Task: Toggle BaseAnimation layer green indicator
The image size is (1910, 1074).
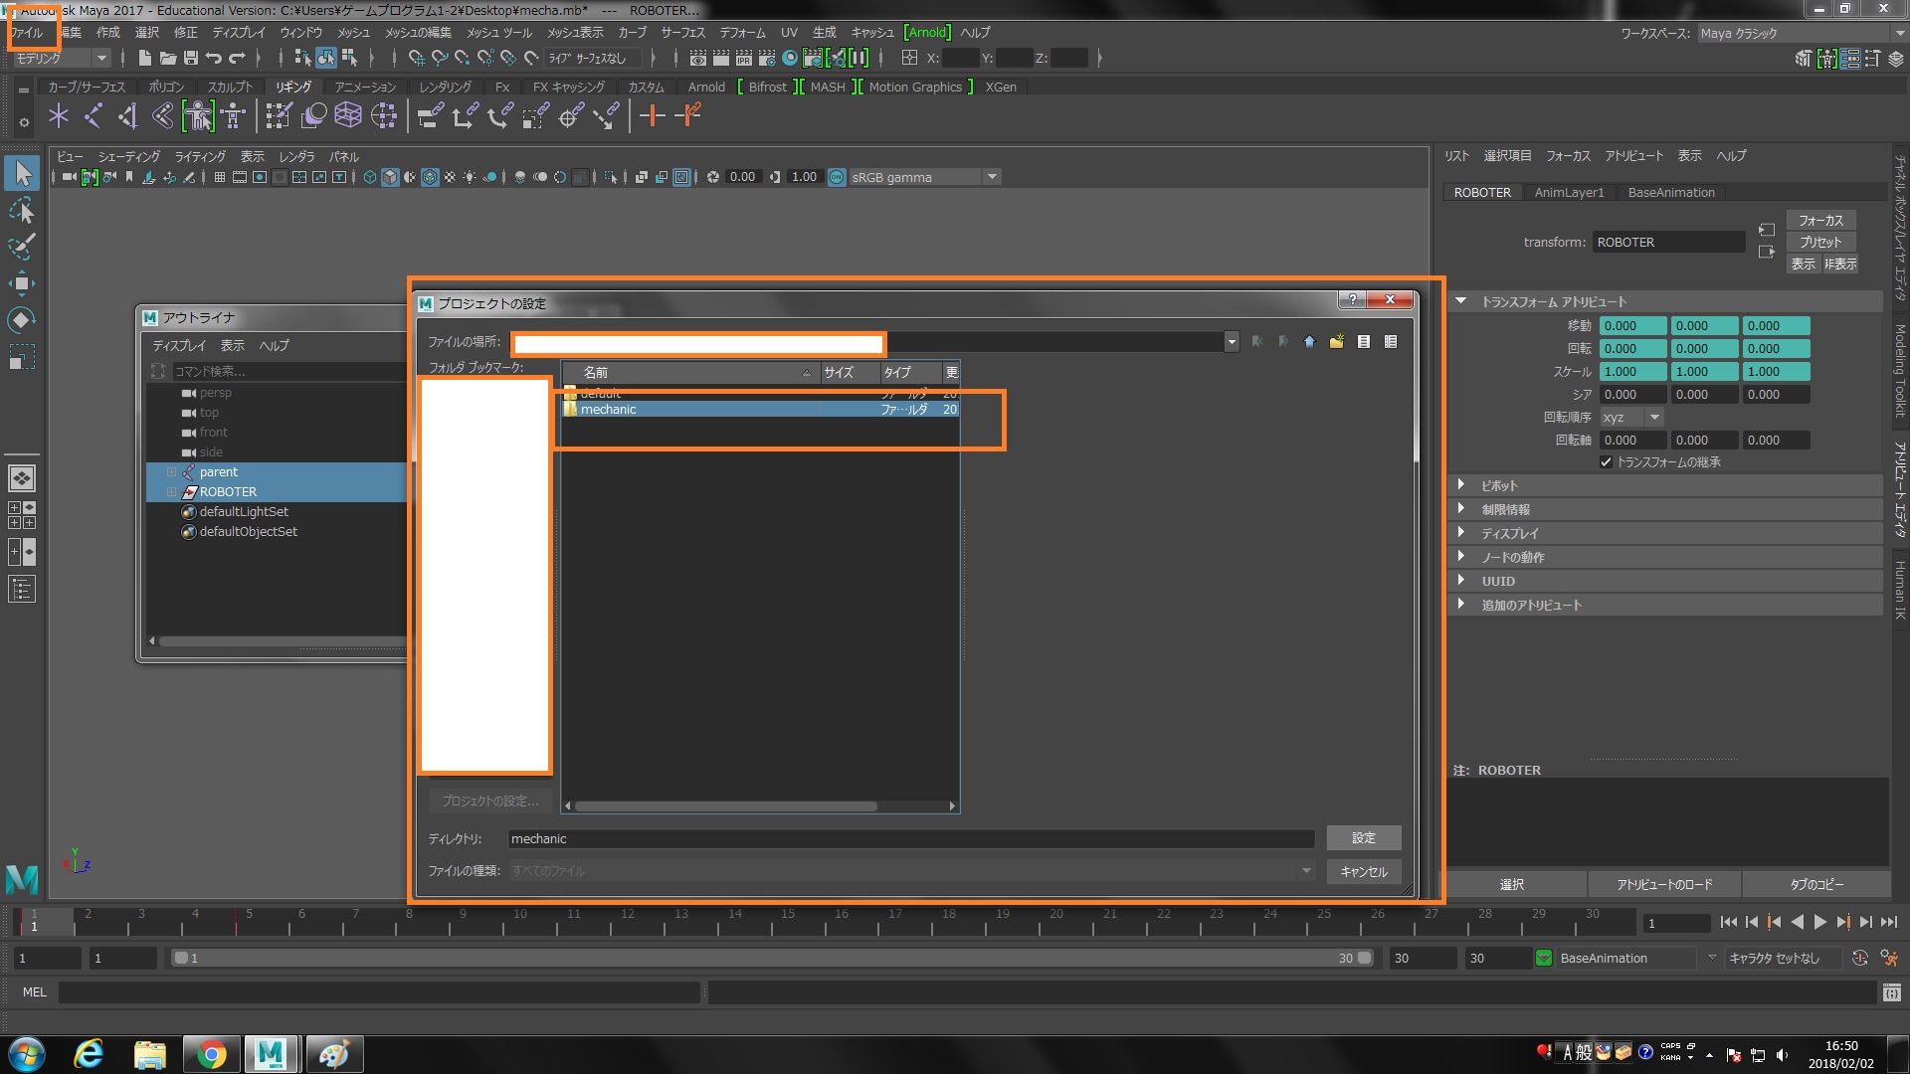Action: click(1544, 958)
